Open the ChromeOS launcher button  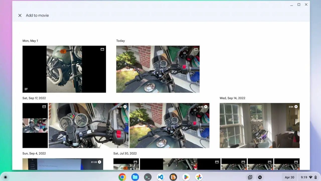tap(6, 177)
